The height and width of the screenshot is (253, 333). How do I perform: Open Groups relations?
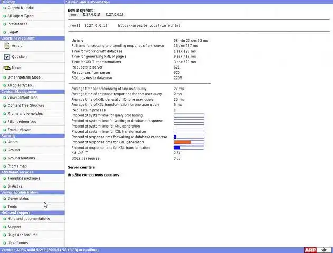pyautogui.click(x=21, y=158)
